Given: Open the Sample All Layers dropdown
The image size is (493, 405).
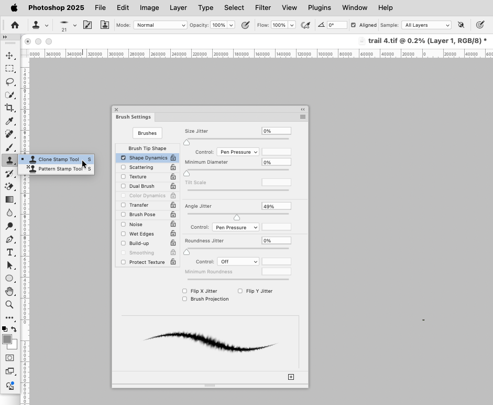Looking at the screenshot, I should coord(426,25).
